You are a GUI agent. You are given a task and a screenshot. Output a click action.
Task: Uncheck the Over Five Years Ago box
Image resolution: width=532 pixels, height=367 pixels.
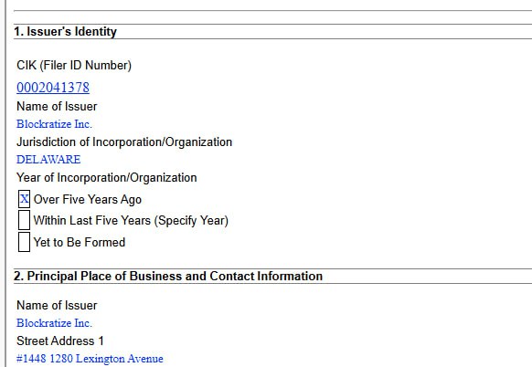click(24, 199)
